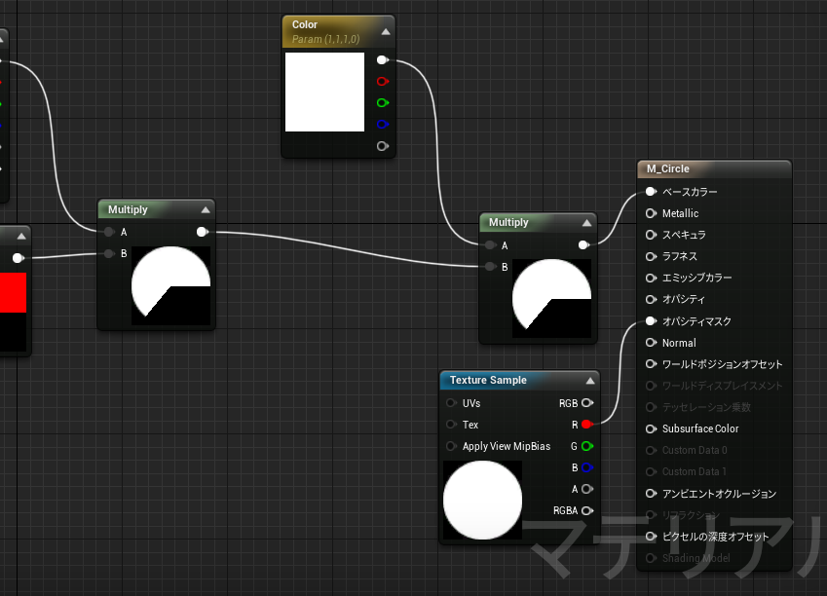827x596 pixels.
Task: Click Texture Sample RGB output pin
Action: coord(587,403)
